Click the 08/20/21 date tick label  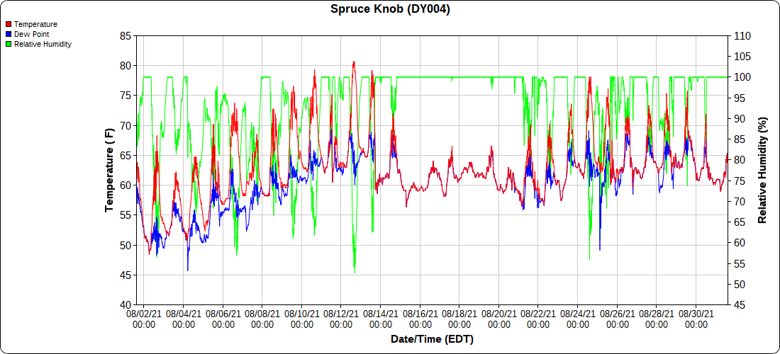[499, 314]
